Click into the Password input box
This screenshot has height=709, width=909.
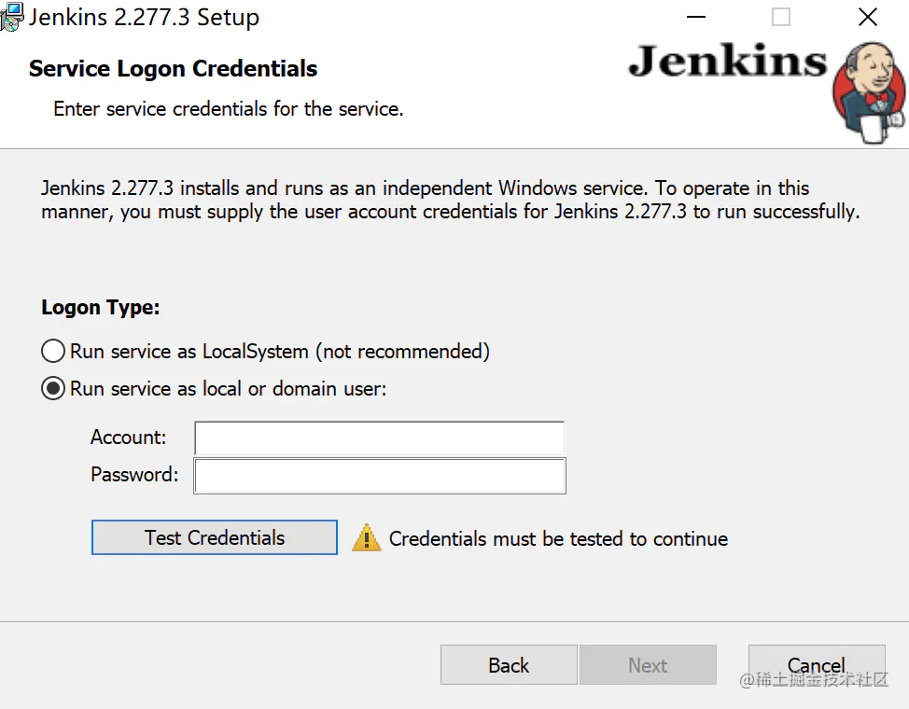click(x=379, y=476)
